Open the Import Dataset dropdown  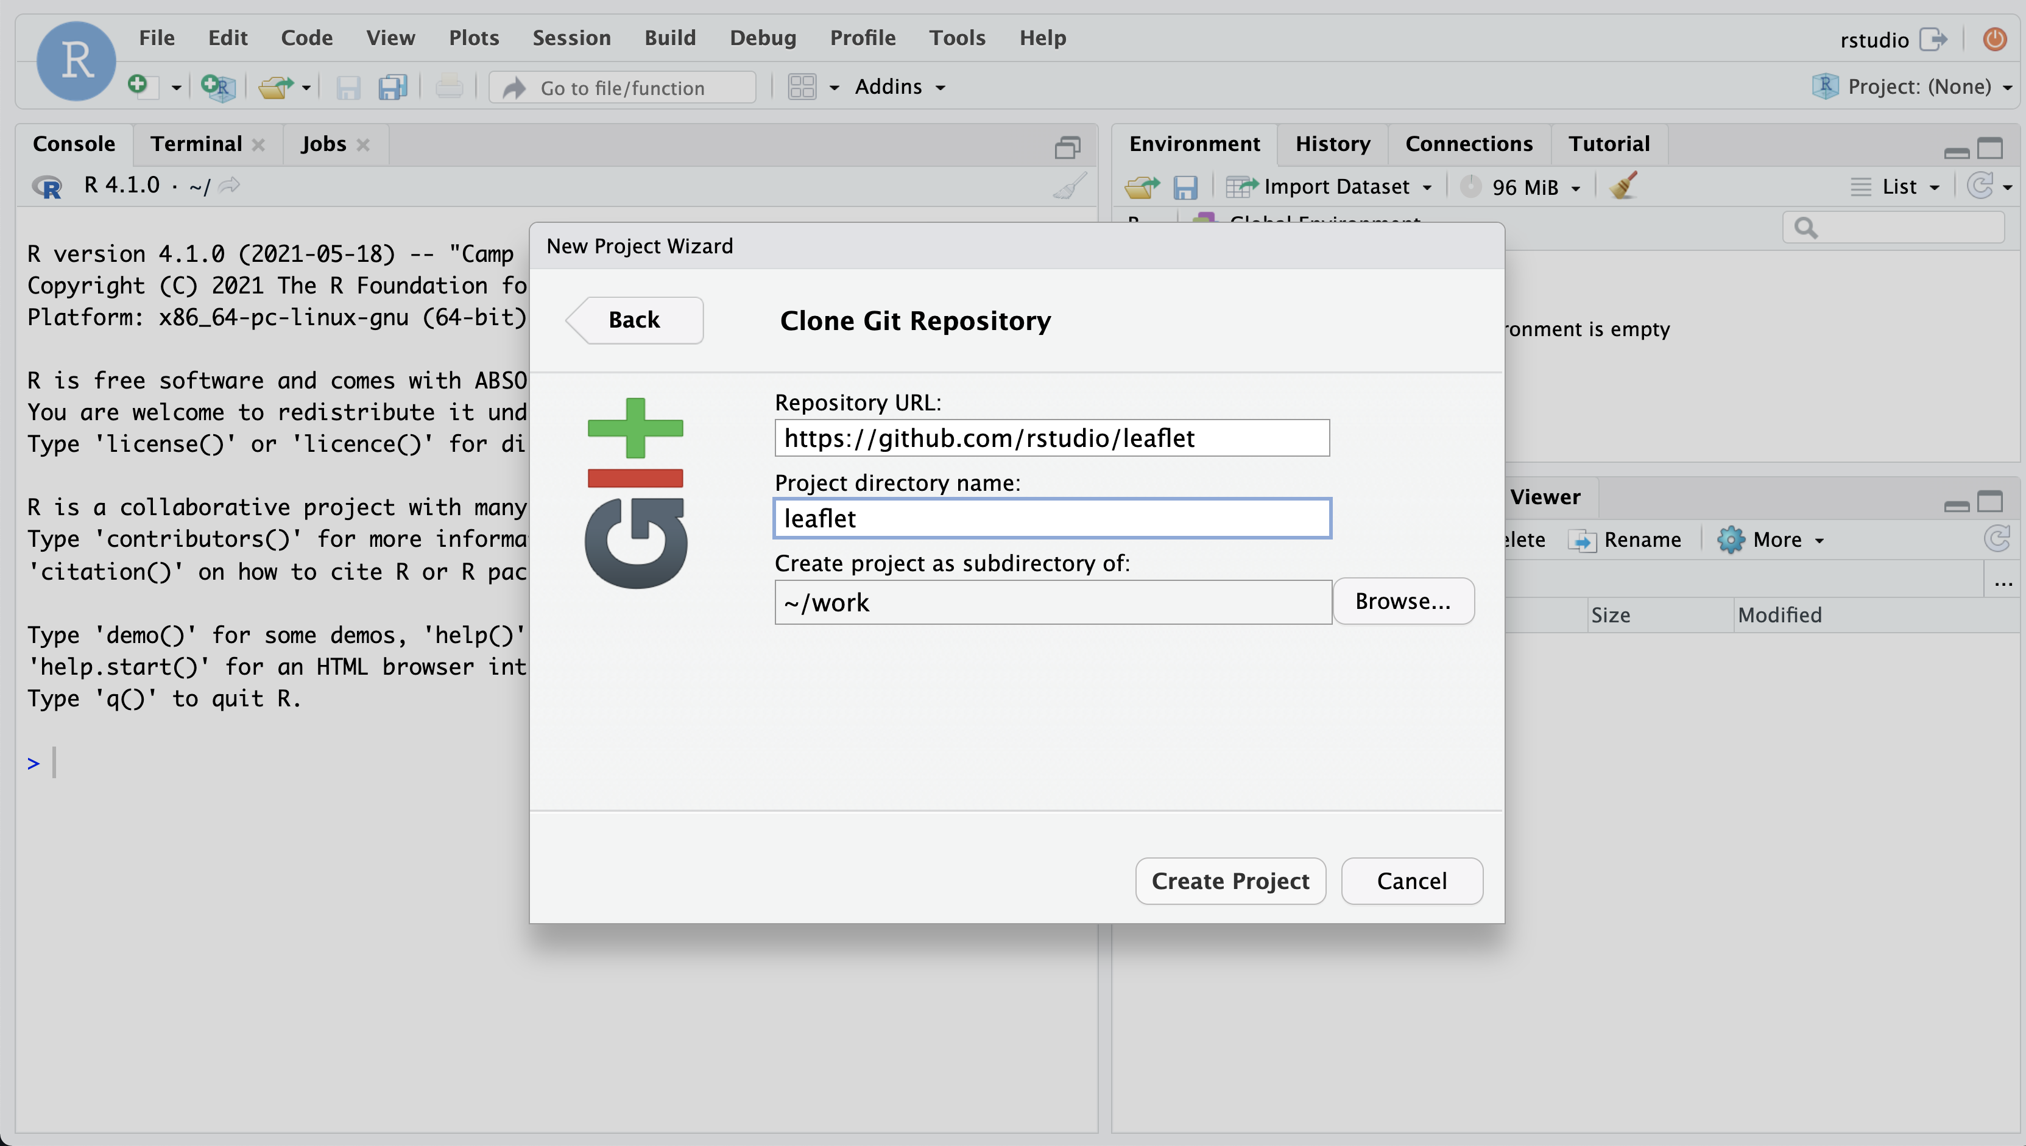(x=1329, y=186)
